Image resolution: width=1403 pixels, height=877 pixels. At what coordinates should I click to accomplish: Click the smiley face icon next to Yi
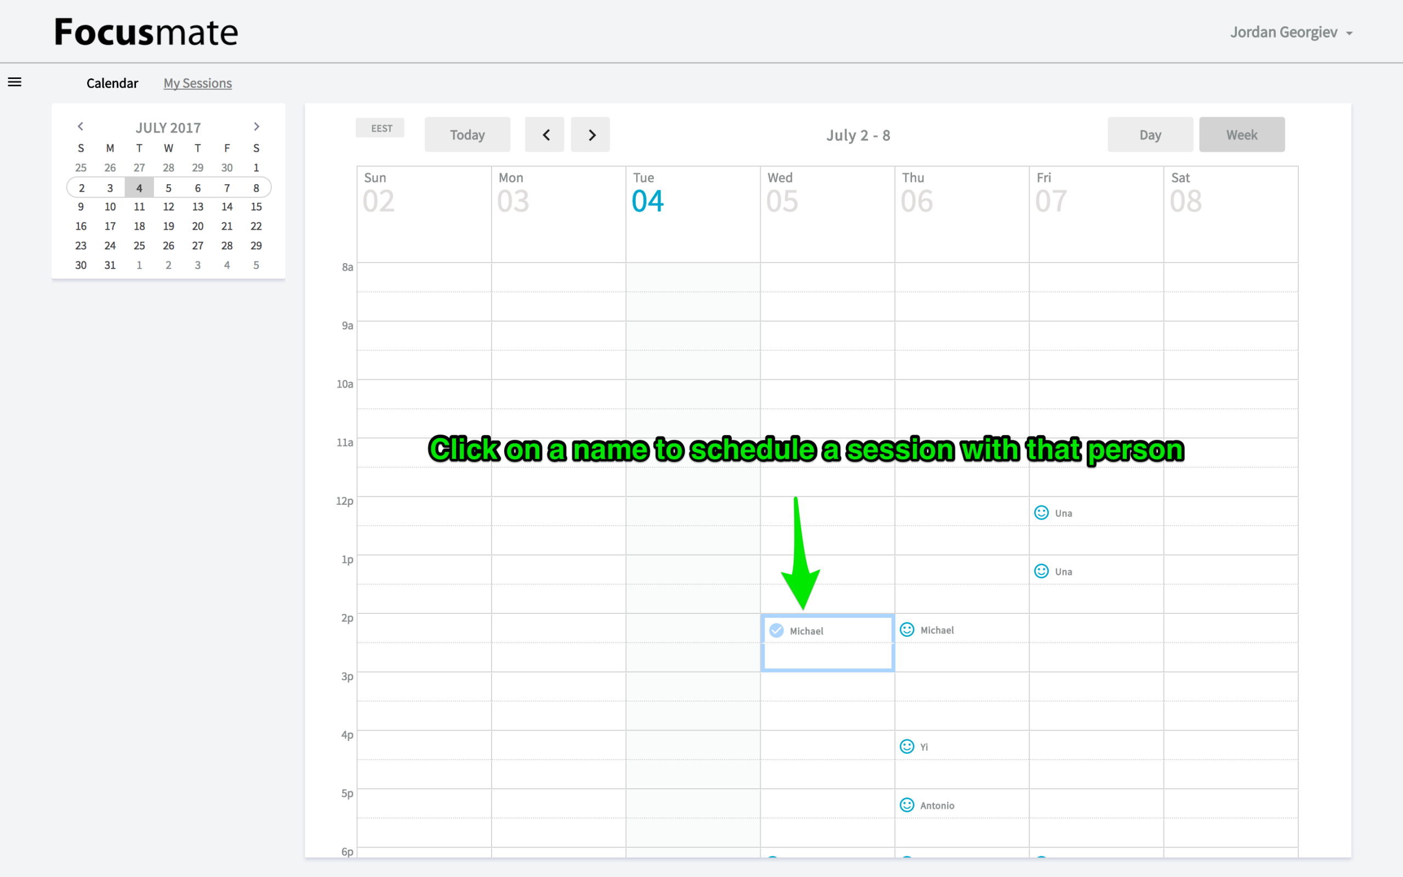(x=907, y=747)
